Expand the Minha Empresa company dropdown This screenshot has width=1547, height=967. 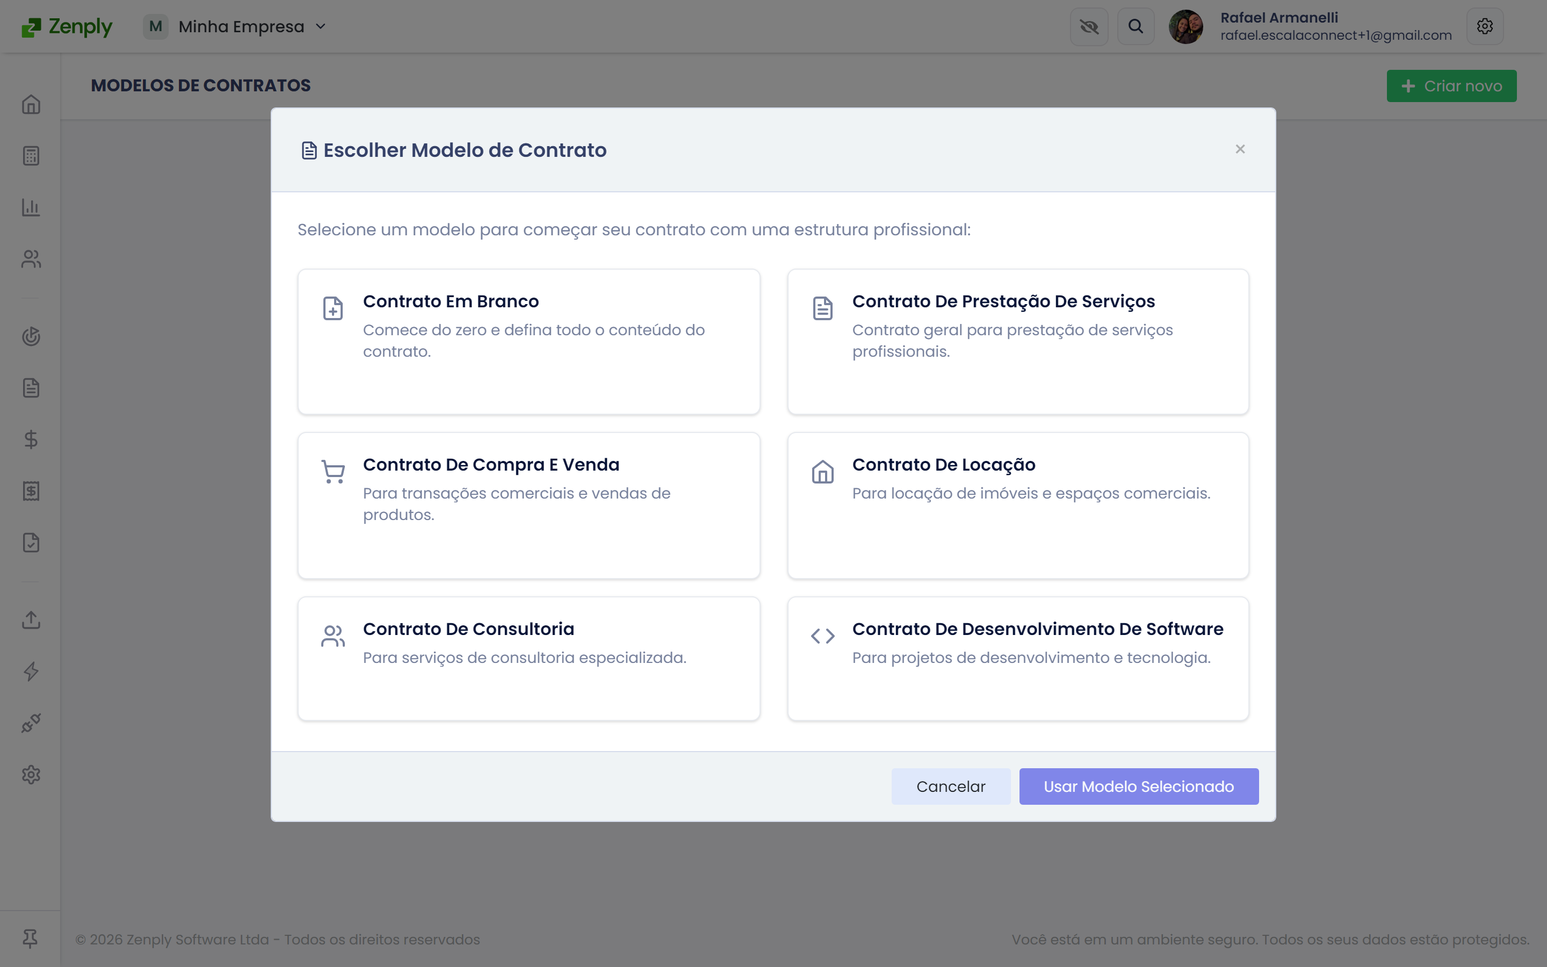tap(252, 26)
